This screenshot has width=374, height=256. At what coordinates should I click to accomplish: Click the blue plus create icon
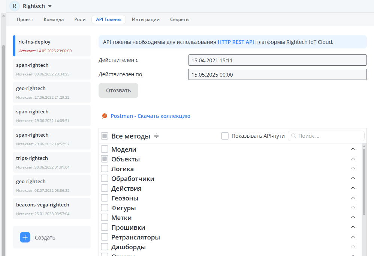click(25, 237)
